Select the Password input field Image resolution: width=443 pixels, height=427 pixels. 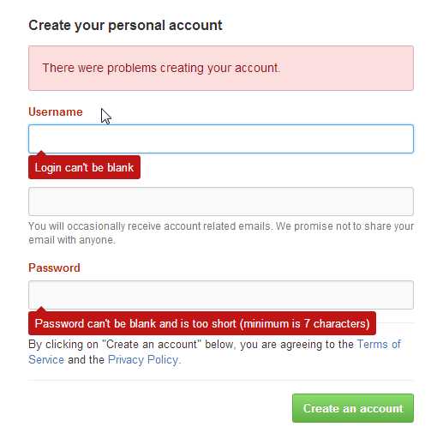221,295
